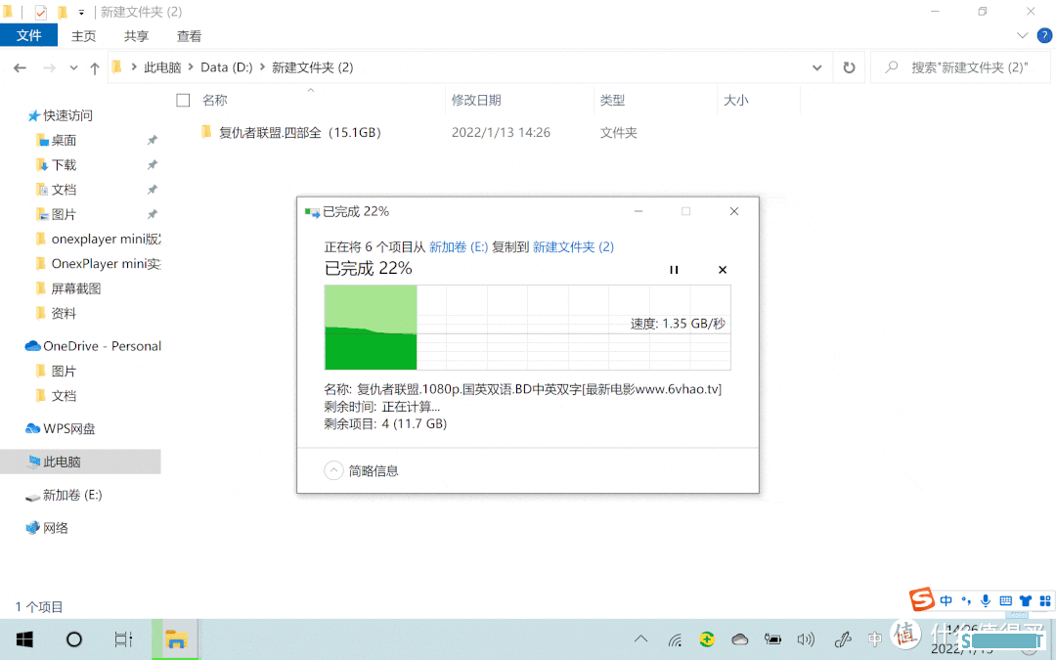Open 下载 in the sidebar
Image resolution: width=1056 pixels, height=660 pixels.
coord(64,165)
